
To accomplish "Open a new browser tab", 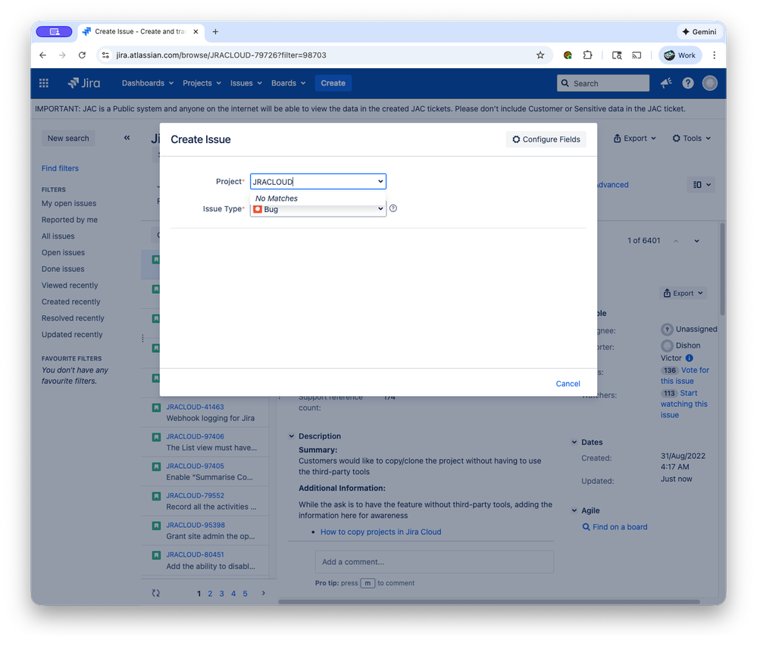I will 215,32.
